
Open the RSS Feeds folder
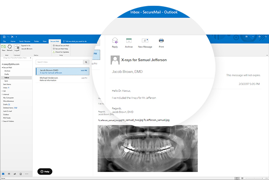click(7, 118)
